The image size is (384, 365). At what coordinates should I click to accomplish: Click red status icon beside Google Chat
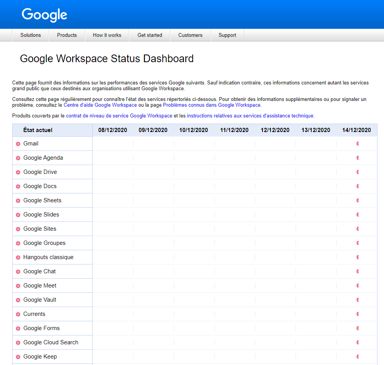coord(18,272)
